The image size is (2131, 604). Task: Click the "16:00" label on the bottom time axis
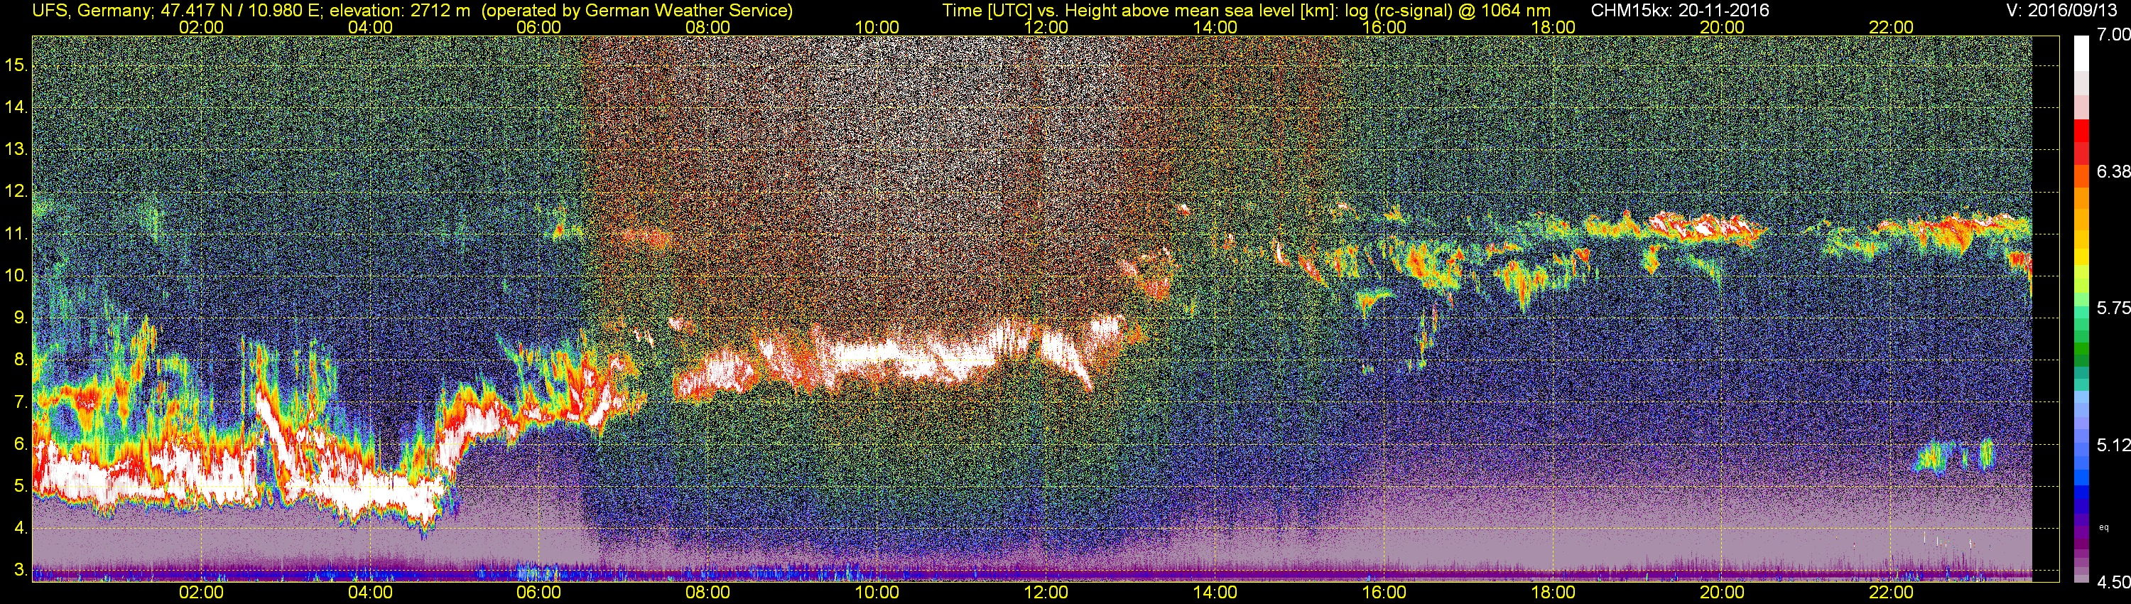(1384, 593)
